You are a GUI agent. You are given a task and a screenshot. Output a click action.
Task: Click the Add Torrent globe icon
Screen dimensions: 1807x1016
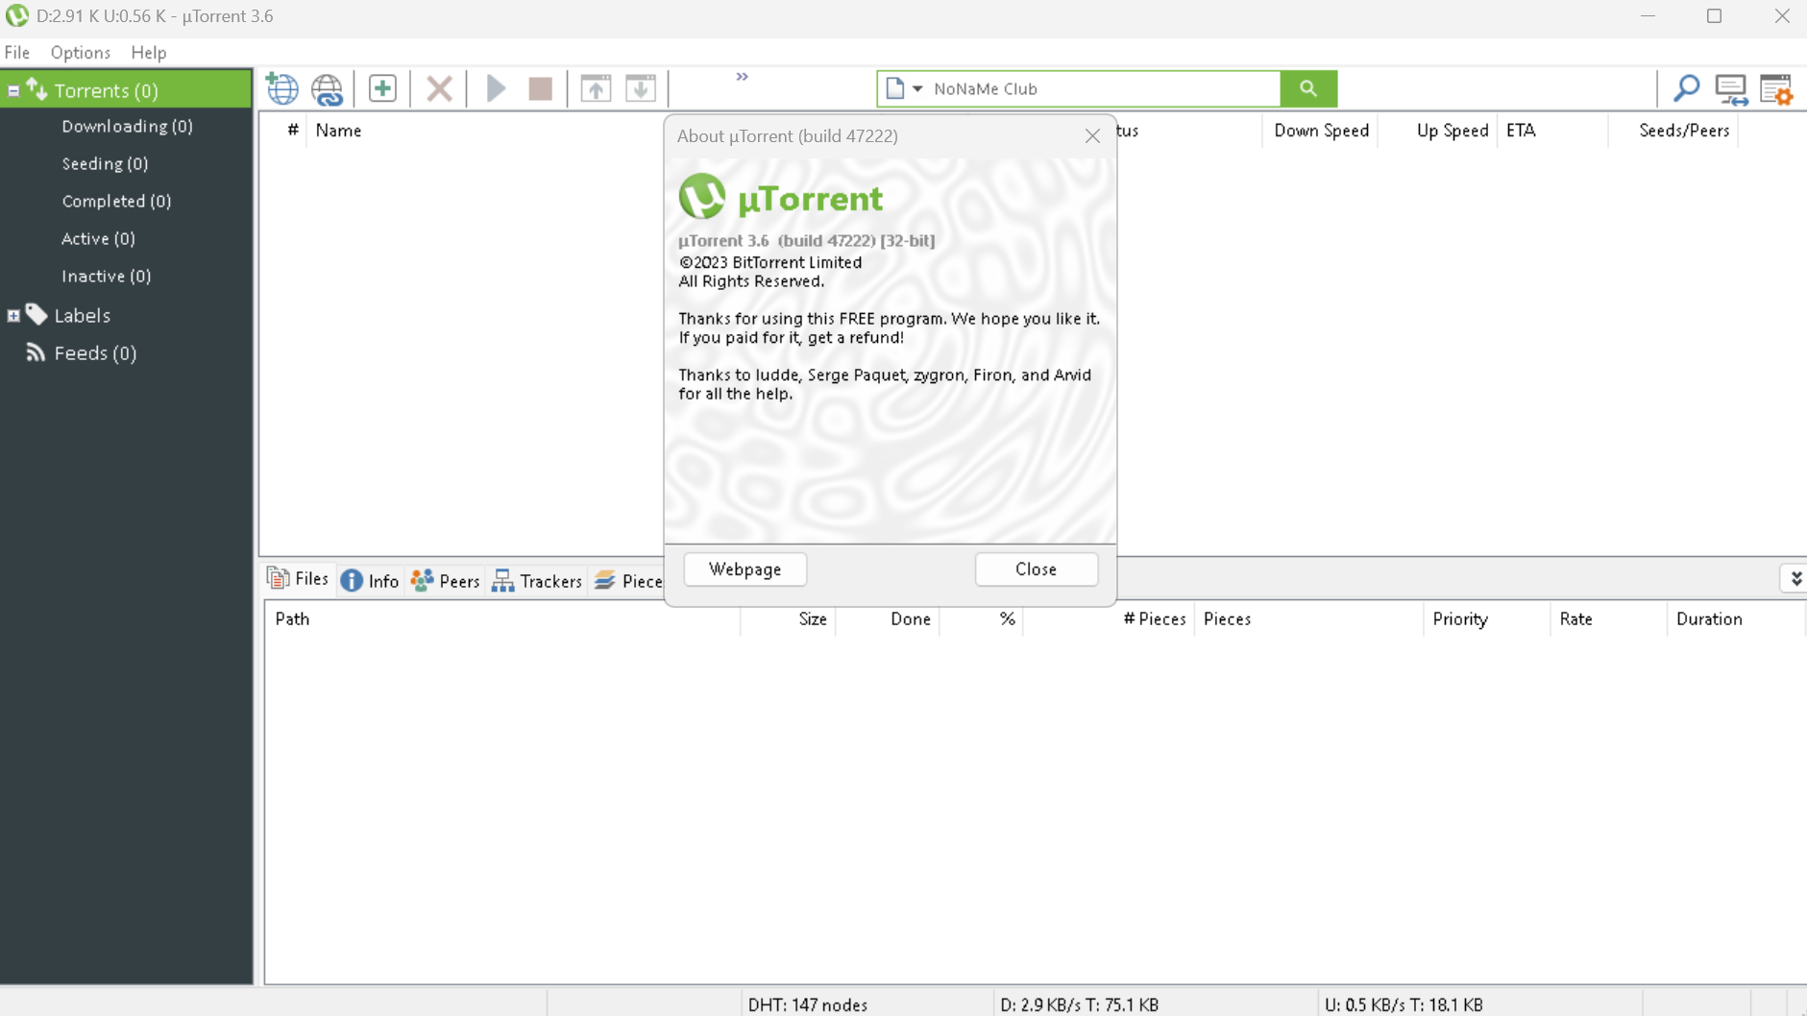282,88
